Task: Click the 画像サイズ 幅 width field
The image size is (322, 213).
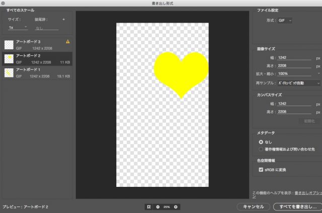Action: click(x=291, y=58)
